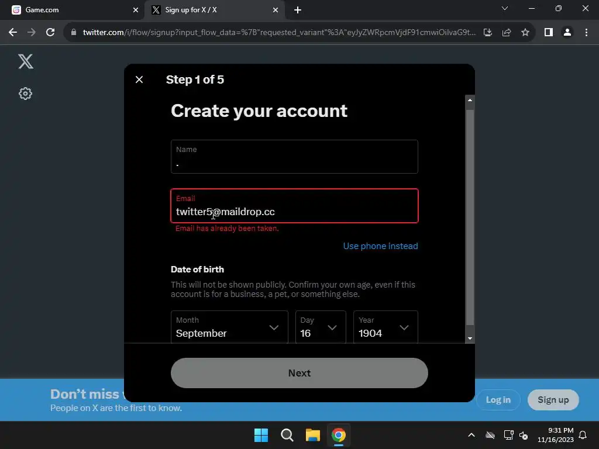Image resolution: width=599 pixels, height=449 pixels.
Task: Open File Explorer from taskbar
Action: click(x=312, y=435)
